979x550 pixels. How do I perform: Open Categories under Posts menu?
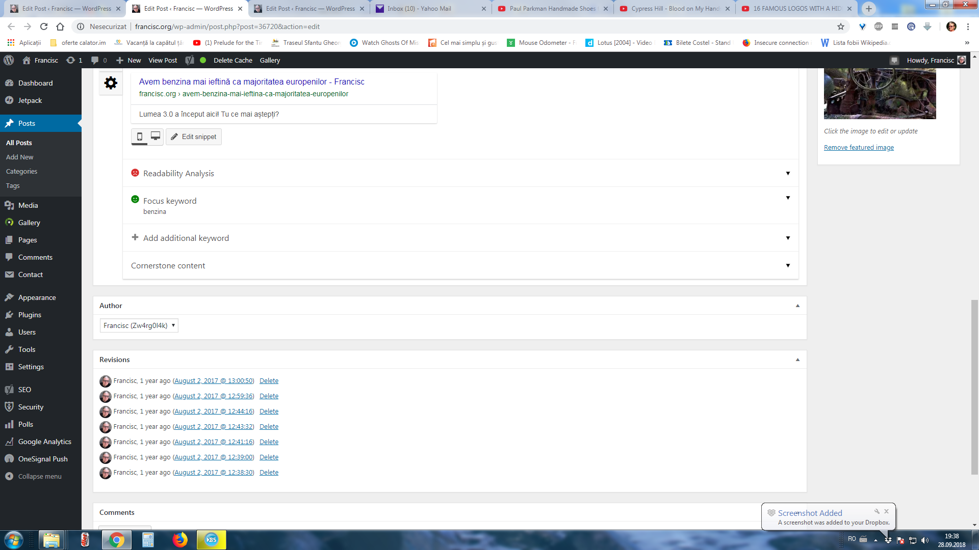point(21,171)
